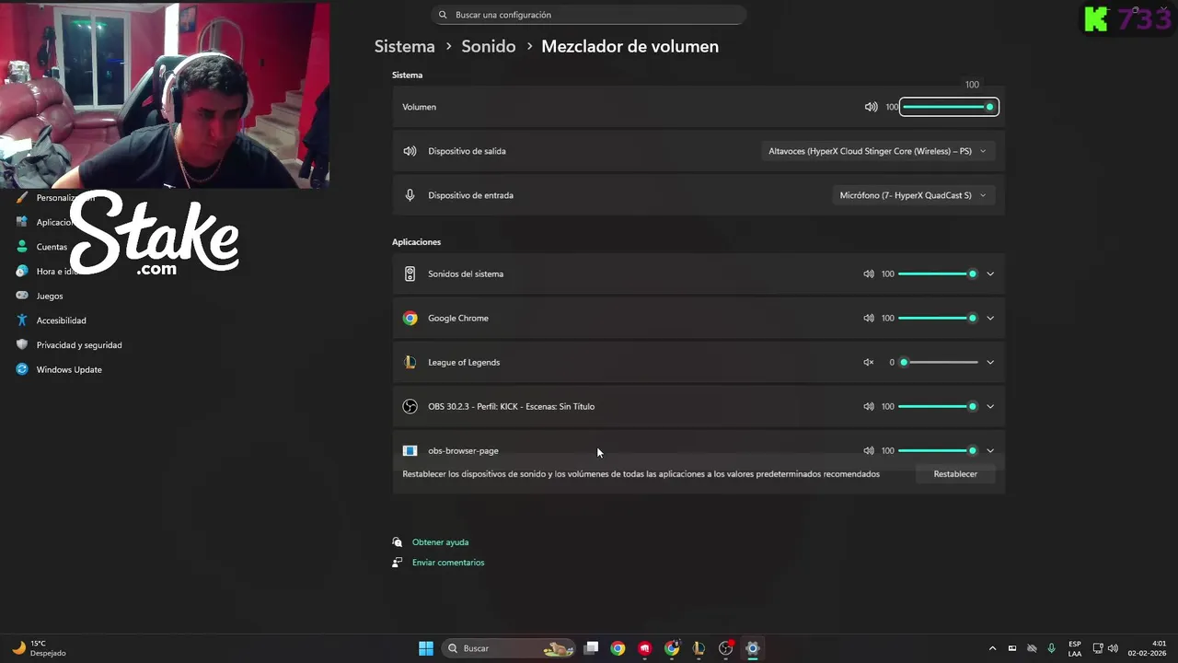The image size is (1178, 663).
Task: Click the Sonidos del sistema speaker box icon
Action: coord(410,273)
